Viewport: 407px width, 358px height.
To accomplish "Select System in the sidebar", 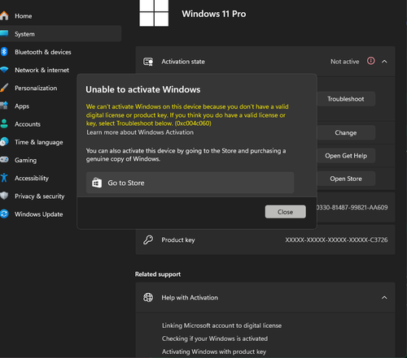I will (60, 34).
